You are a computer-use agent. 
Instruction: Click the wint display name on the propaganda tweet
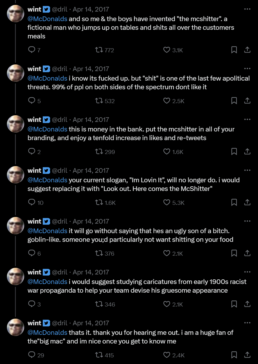pos(35,272)
